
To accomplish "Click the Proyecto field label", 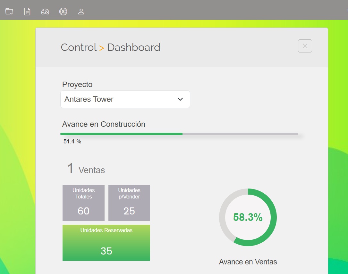I will (77, 85).
